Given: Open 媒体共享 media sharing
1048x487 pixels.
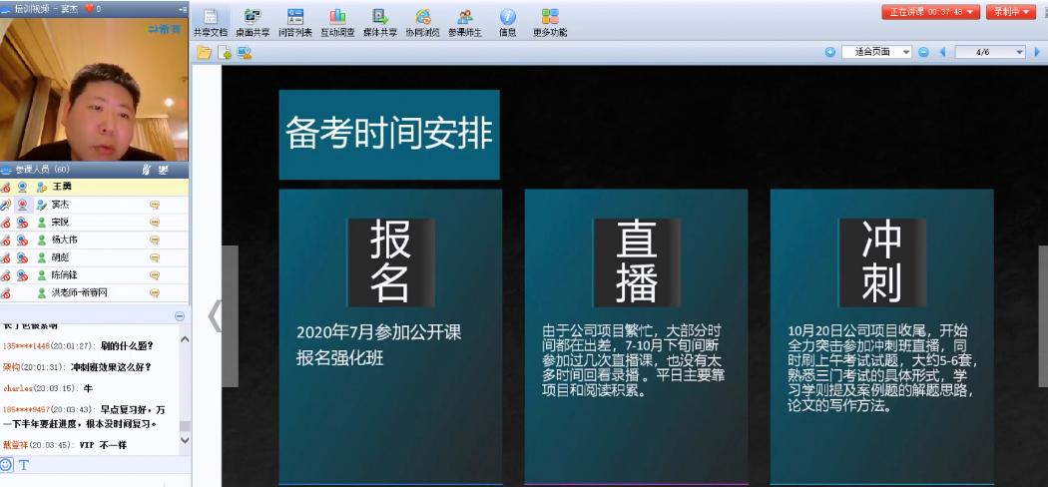Looking at the screenshot, I should [379, 22].
